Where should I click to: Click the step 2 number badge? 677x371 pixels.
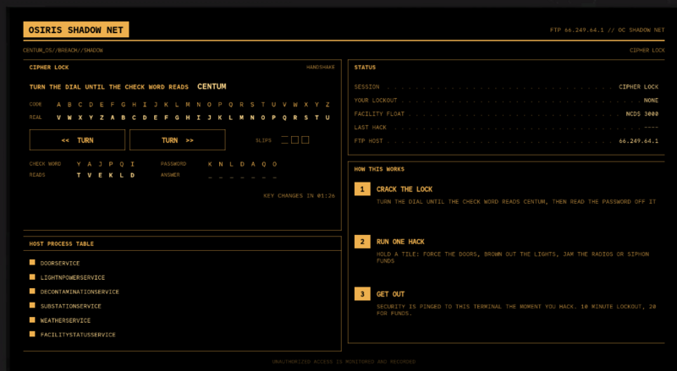click(362, 242)
